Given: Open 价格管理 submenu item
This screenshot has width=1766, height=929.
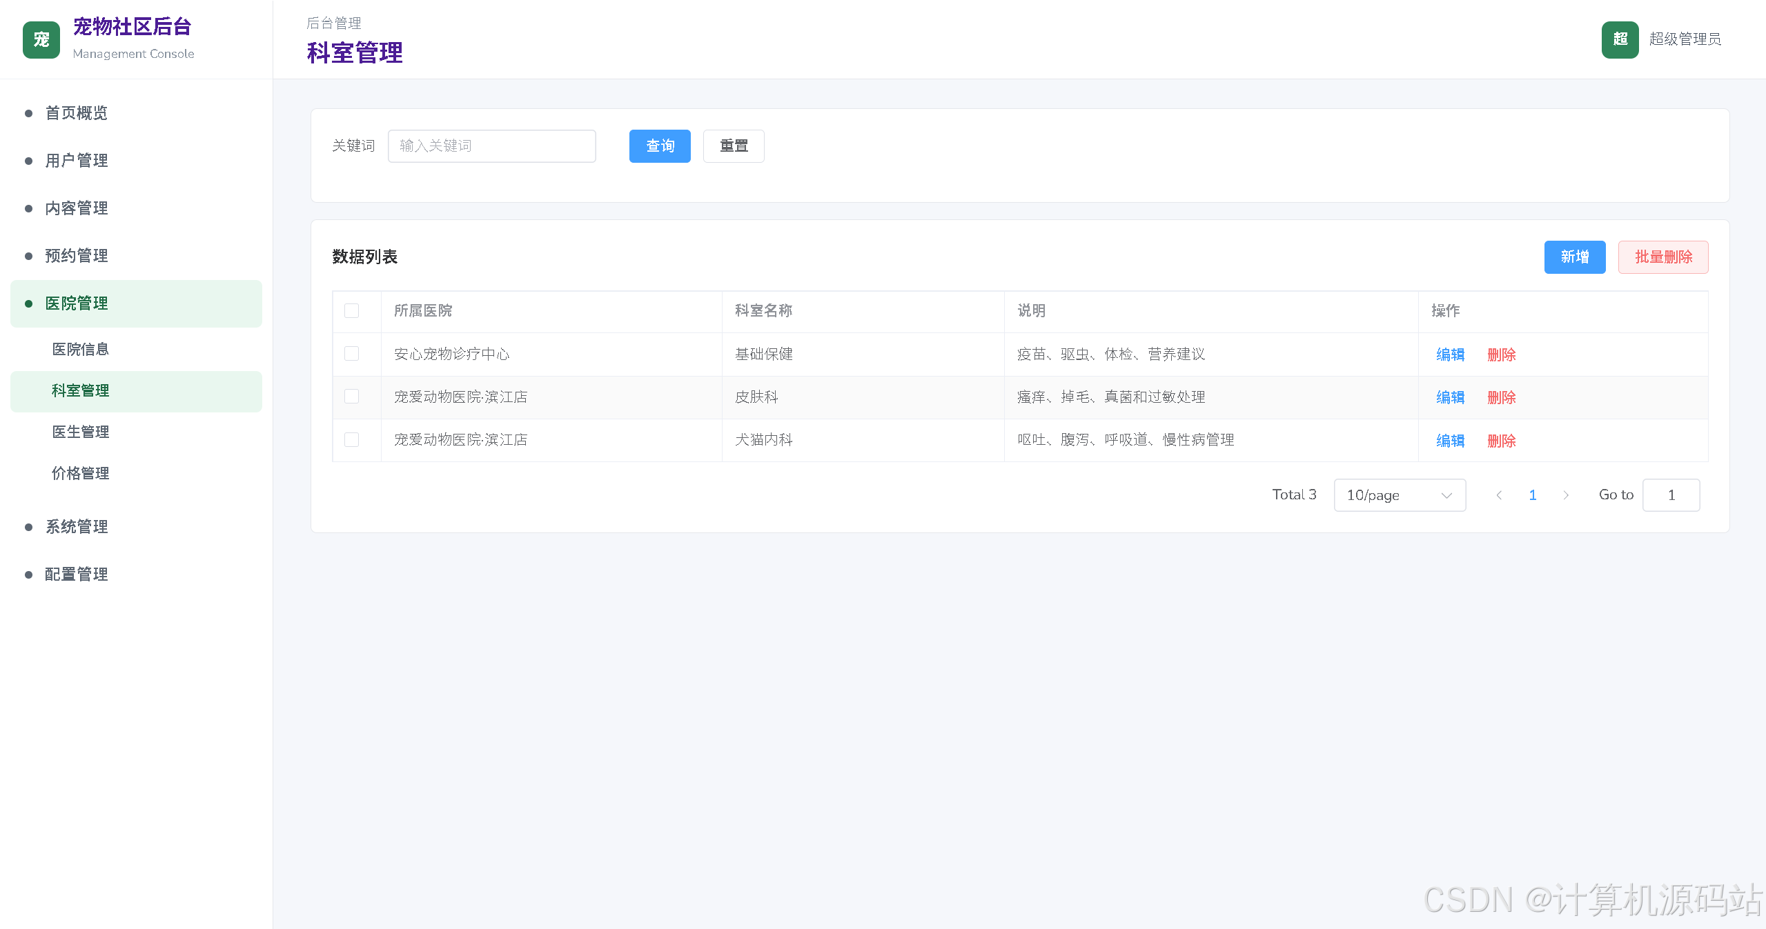Looking at the screenshot, I should coord(136,474).
